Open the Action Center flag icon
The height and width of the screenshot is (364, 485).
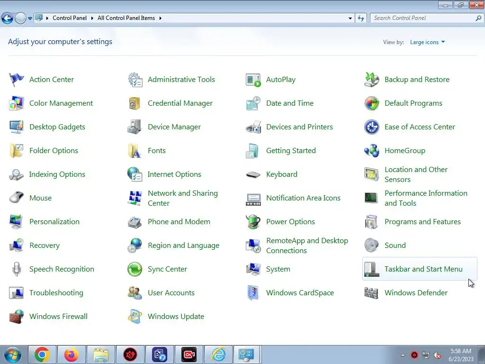(17, 80)
